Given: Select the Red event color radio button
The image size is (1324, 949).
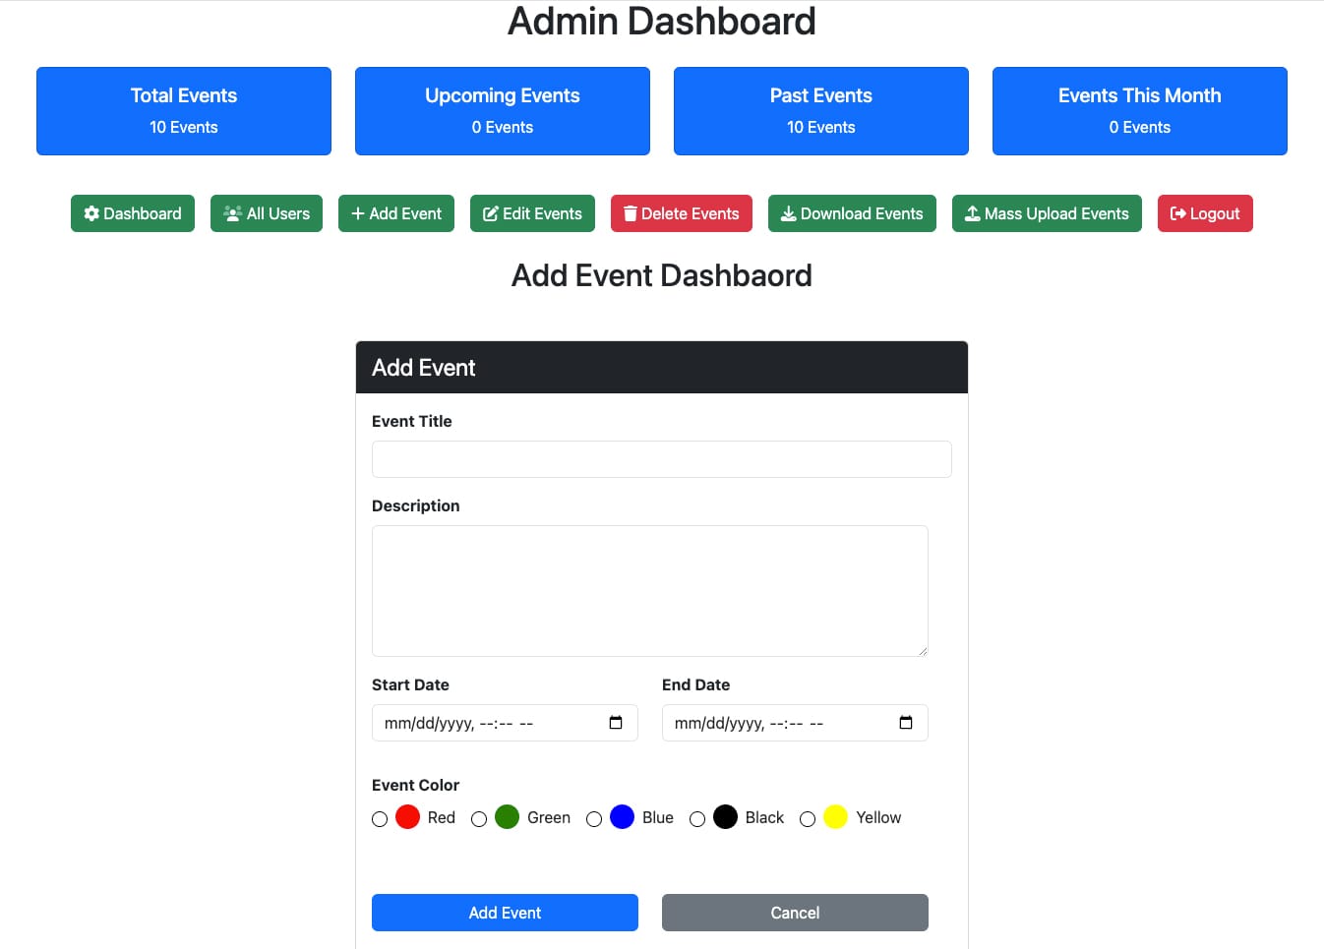Looking at the screenshot, I should pos(380,819).
